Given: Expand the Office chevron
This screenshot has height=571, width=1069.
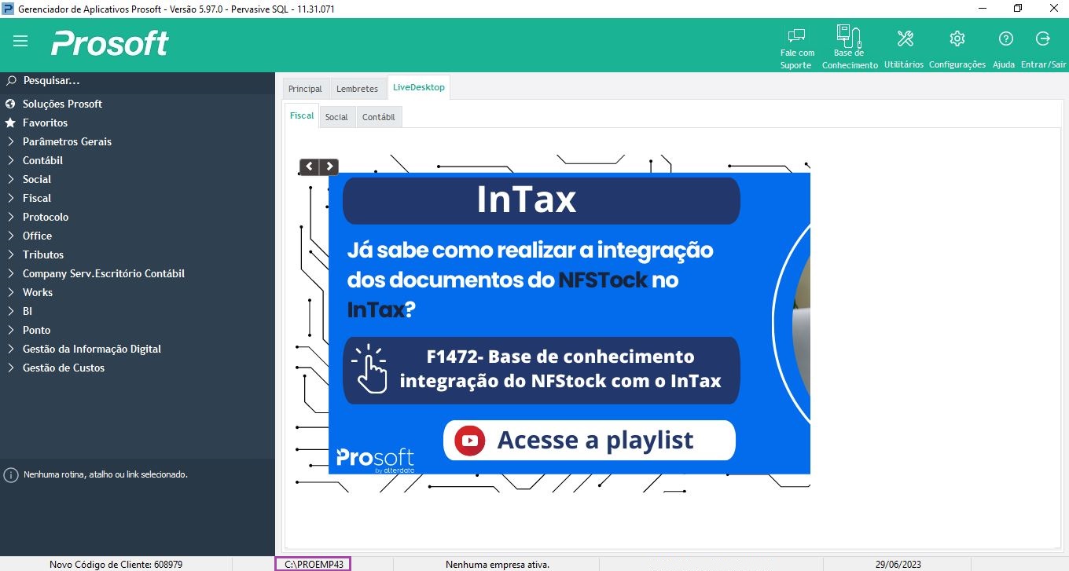Looking at the screenshot, I should pos(11,236).
